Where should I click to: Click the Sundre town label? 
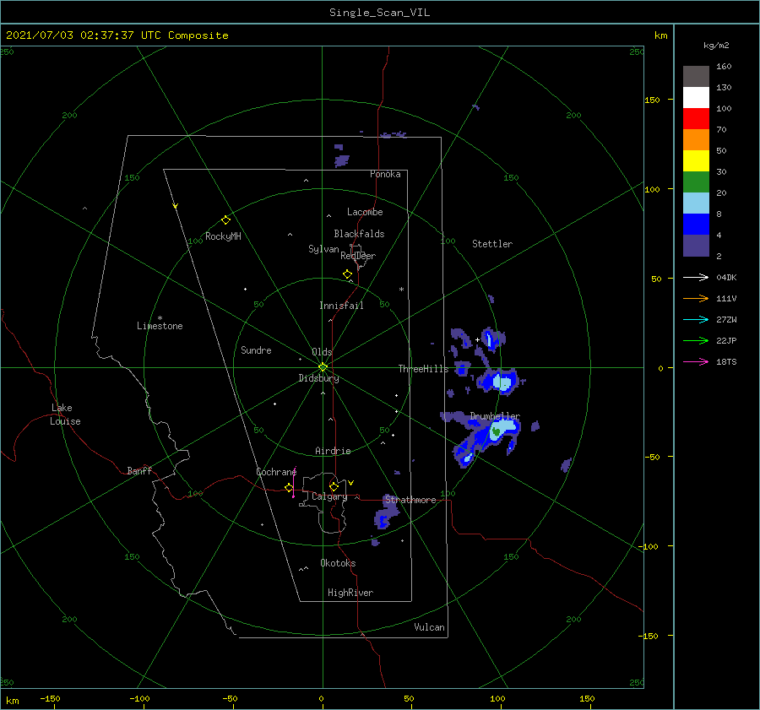coord(256,350)
